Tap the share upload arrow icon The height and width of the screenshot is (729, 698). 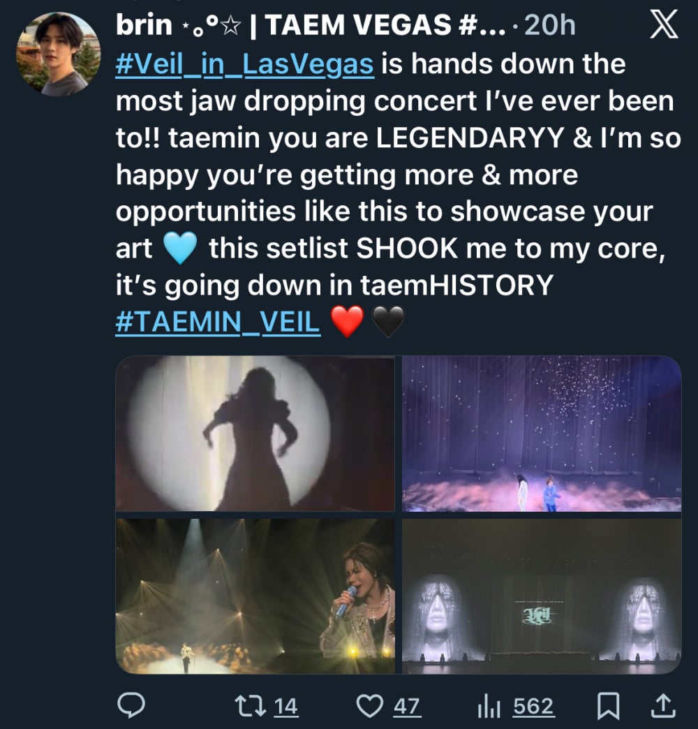[663, 706]
